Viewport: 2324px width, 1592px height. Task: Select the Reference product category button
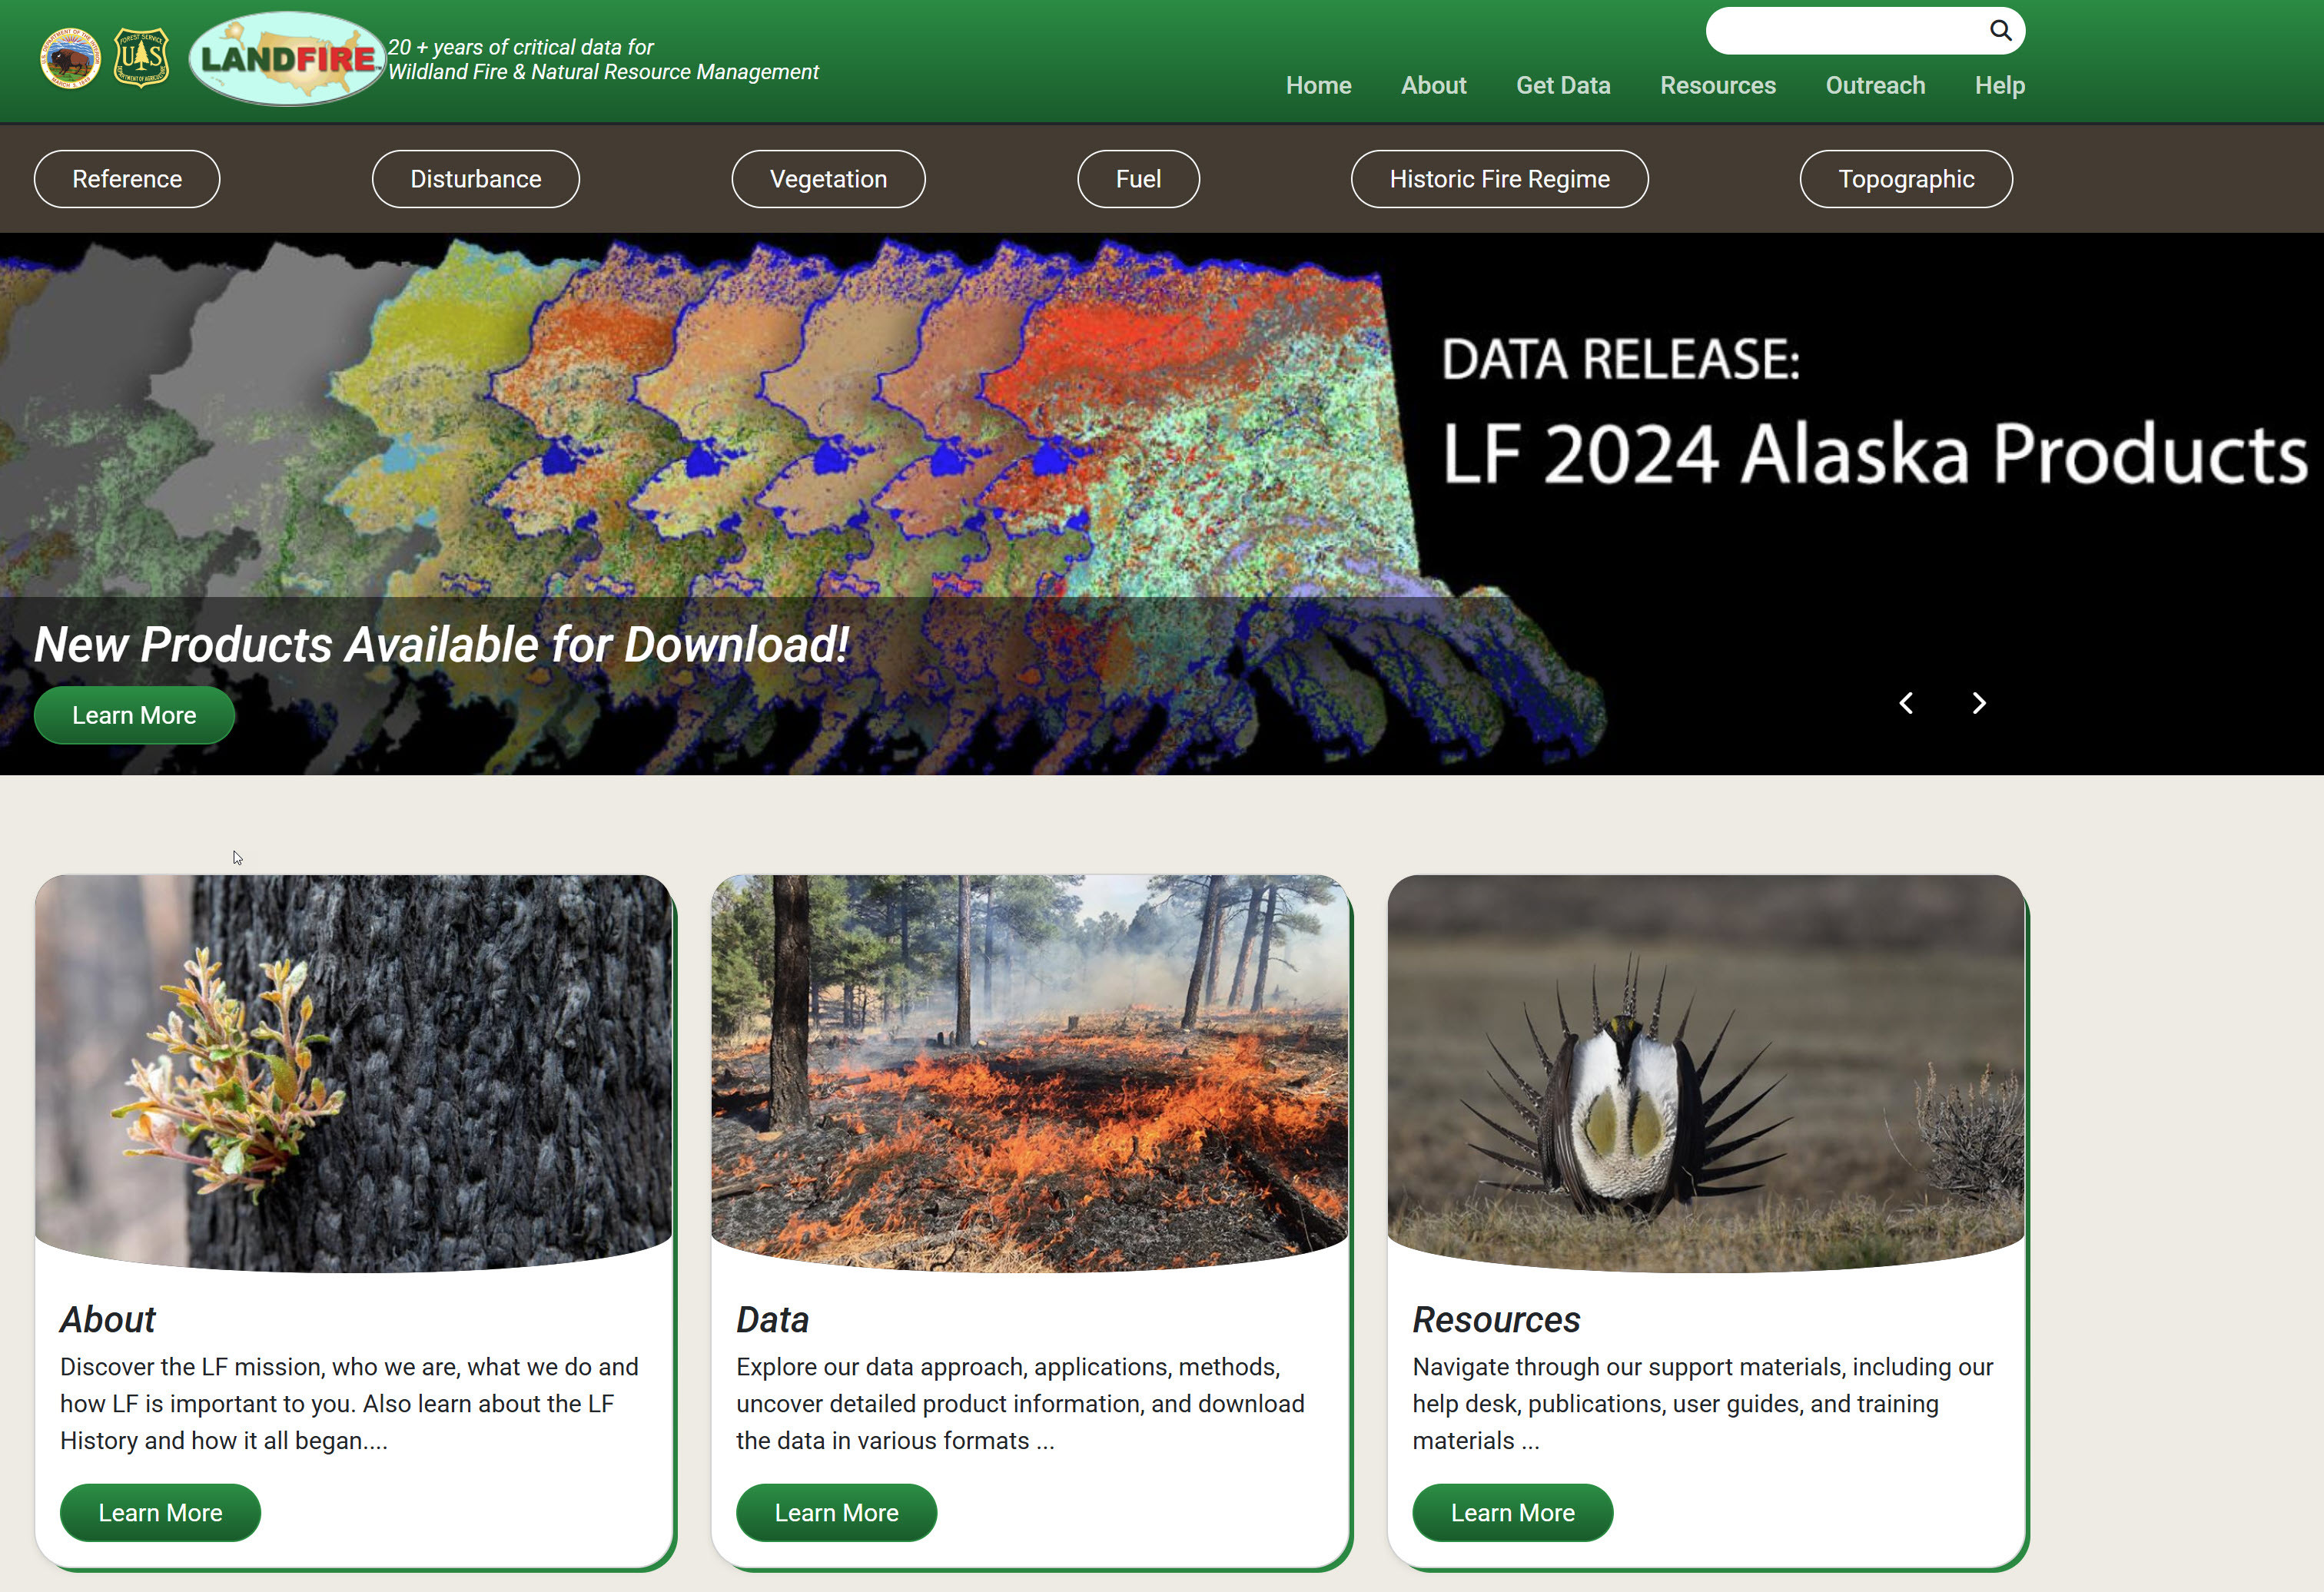pos(127,179)
